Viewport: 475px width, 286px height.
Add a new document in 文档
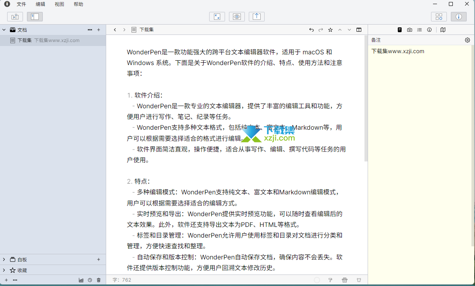point(99,30)
